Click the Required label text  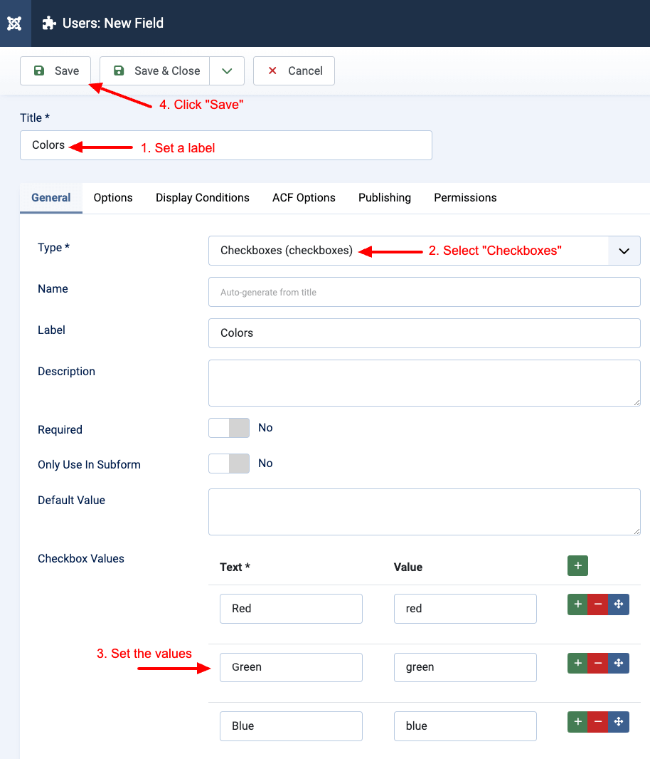(x=60, y=430)
